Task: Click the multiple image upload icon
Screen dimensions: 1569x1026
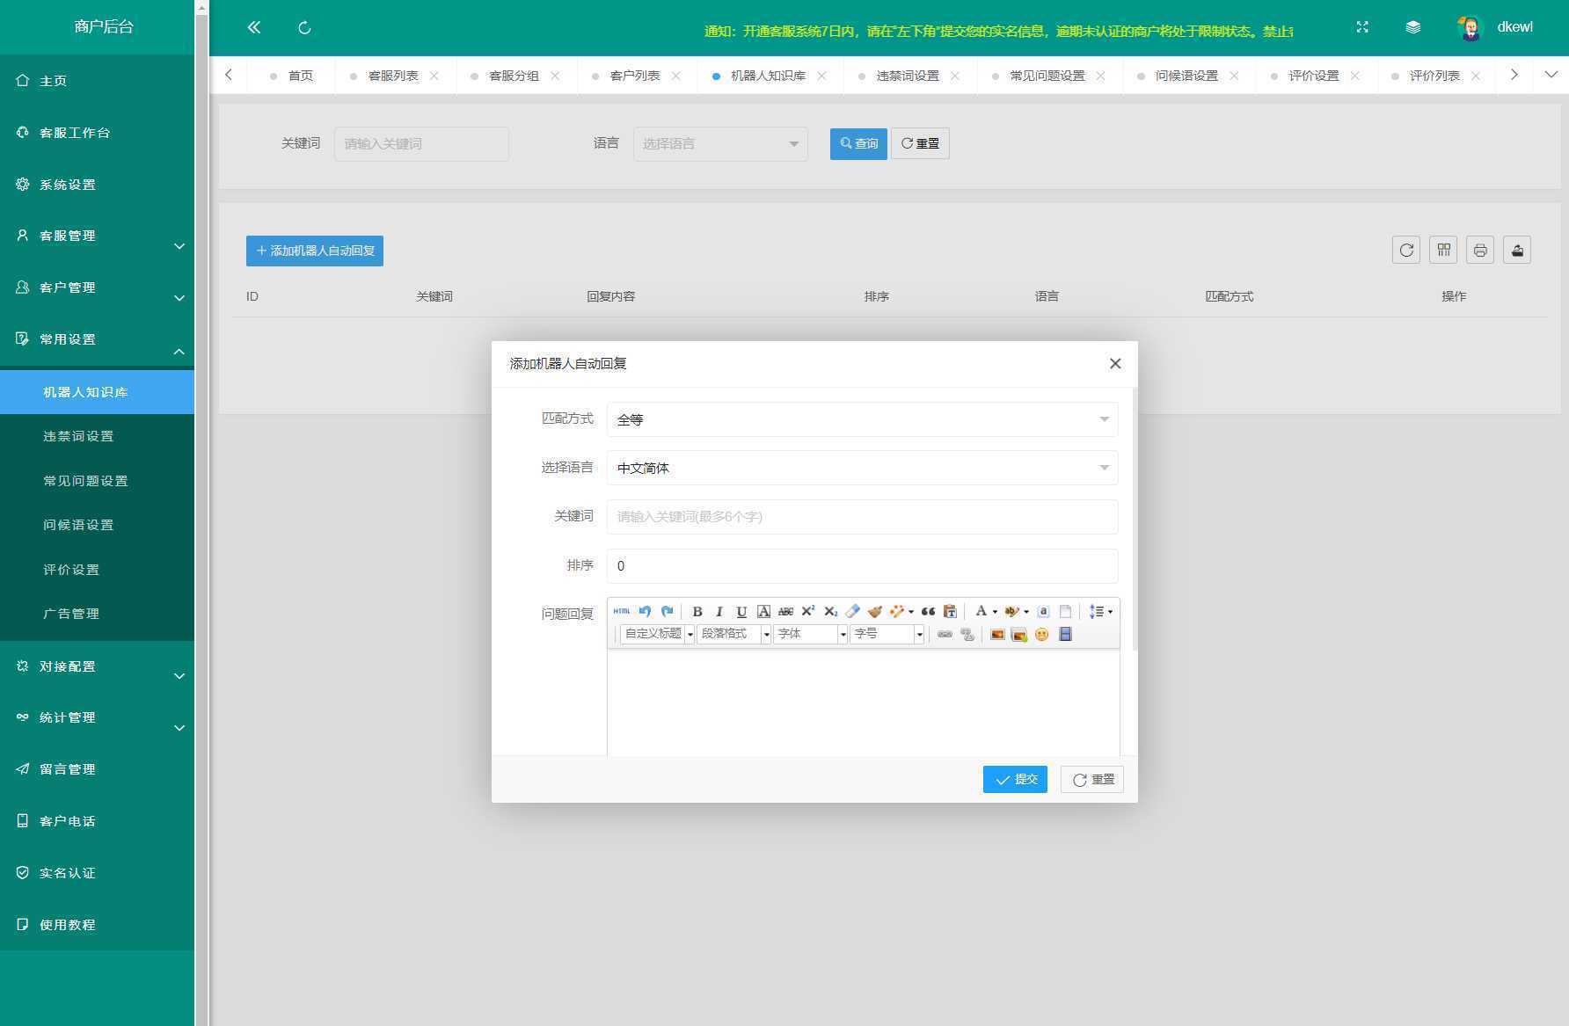Action: pos(1019,634)
